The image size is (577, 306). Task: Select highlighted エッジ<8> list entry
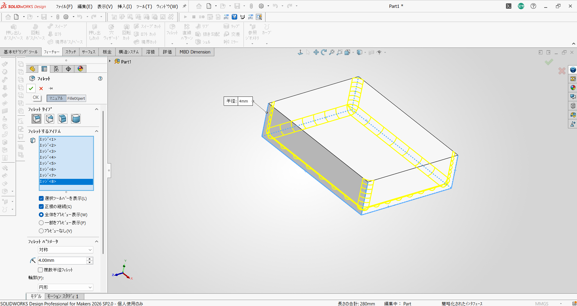66,182
